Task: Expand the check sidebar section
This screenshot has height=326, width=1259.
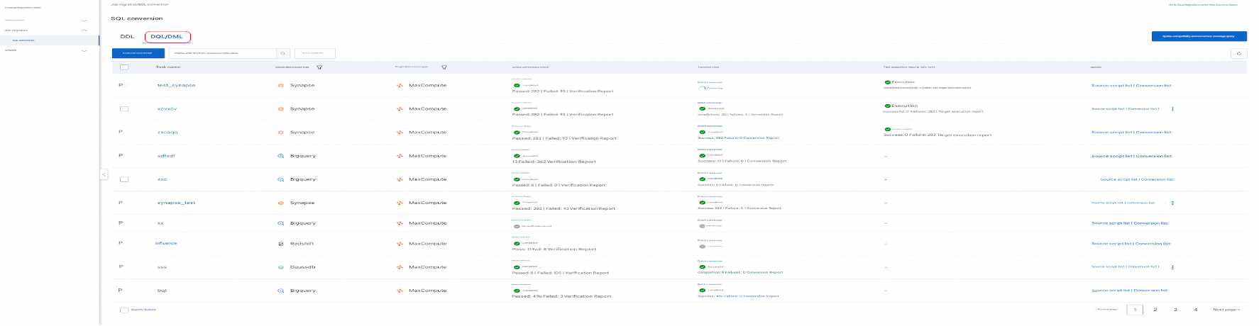Action: 84,50
